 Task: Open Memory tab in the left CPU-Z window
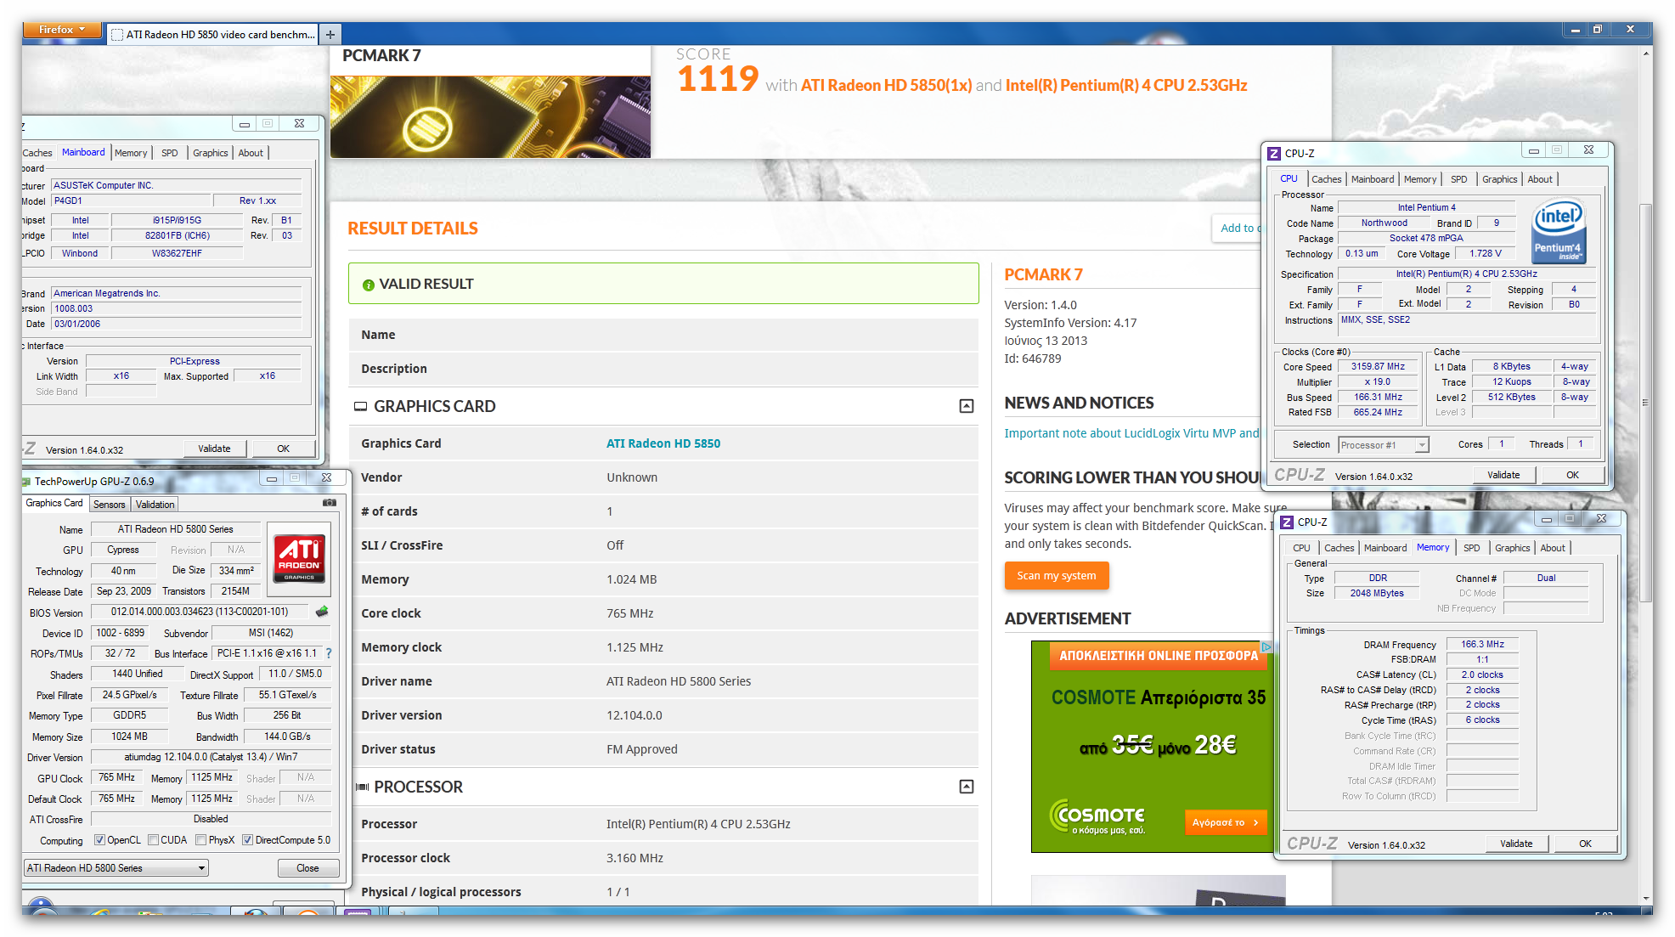tap(131, 153)
